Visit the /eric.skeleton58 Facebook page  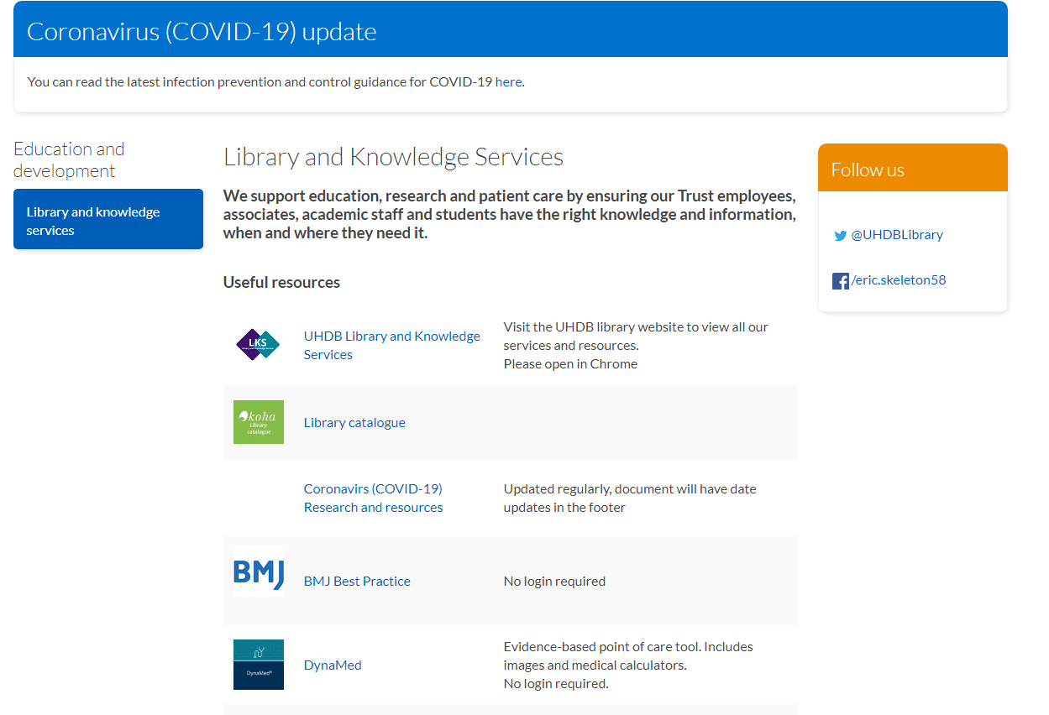(898, 280)
